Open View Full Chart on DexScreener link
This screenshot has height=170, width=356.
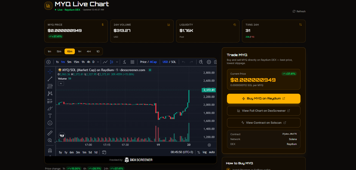pyautogui.click(x=264, y=111)
